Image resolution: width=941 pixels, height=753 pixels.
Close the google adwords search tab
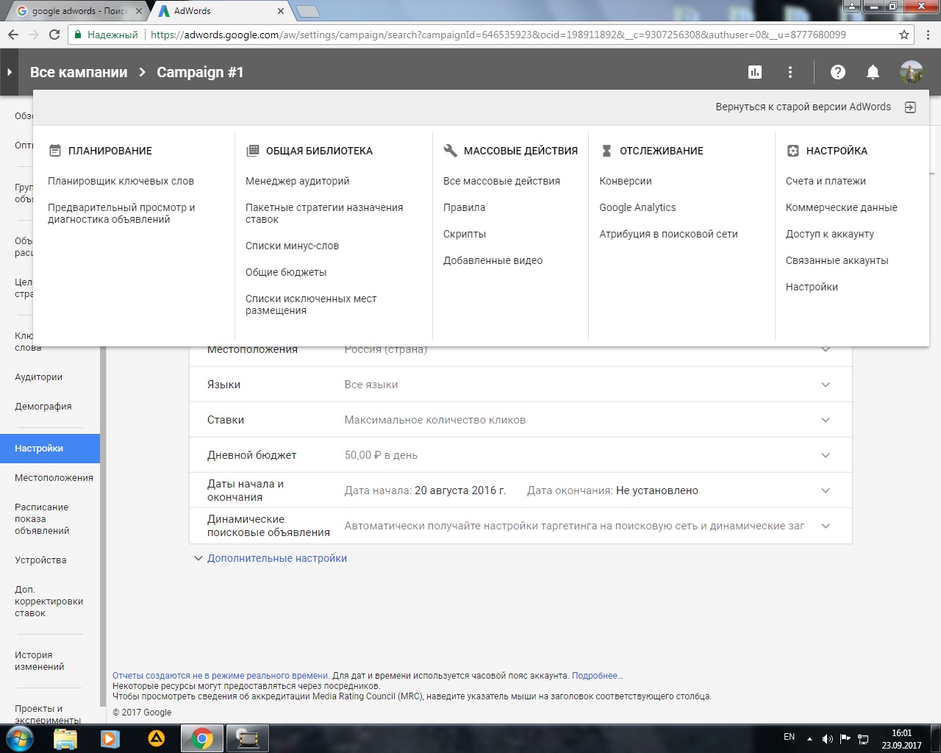point(139,11)
